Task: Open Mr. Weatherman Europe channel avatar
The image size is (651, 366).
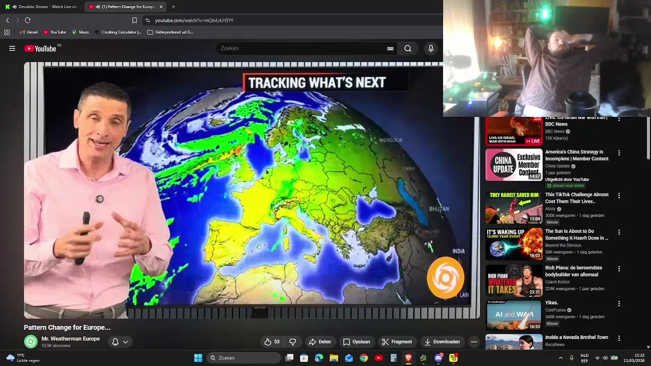Action: (31, 342)
